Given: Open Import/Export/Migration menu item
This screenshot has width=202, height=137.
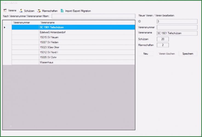Looking at the screenshot, I should [x=78, y=11].
